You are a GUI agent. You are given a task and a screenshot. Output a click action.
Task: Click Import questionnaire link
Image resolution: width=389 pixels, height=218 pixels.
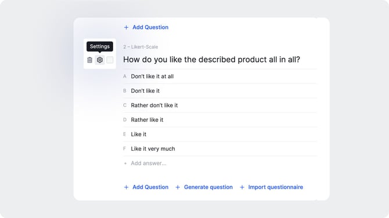pyautogui.click(x=276, y=187)
